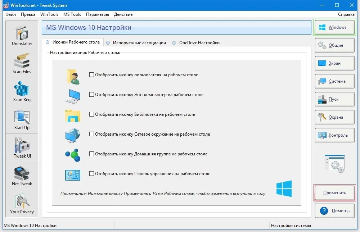Minimize the WinTools window
This screenshot has width=360, height=232.
[x=322, y=5]
